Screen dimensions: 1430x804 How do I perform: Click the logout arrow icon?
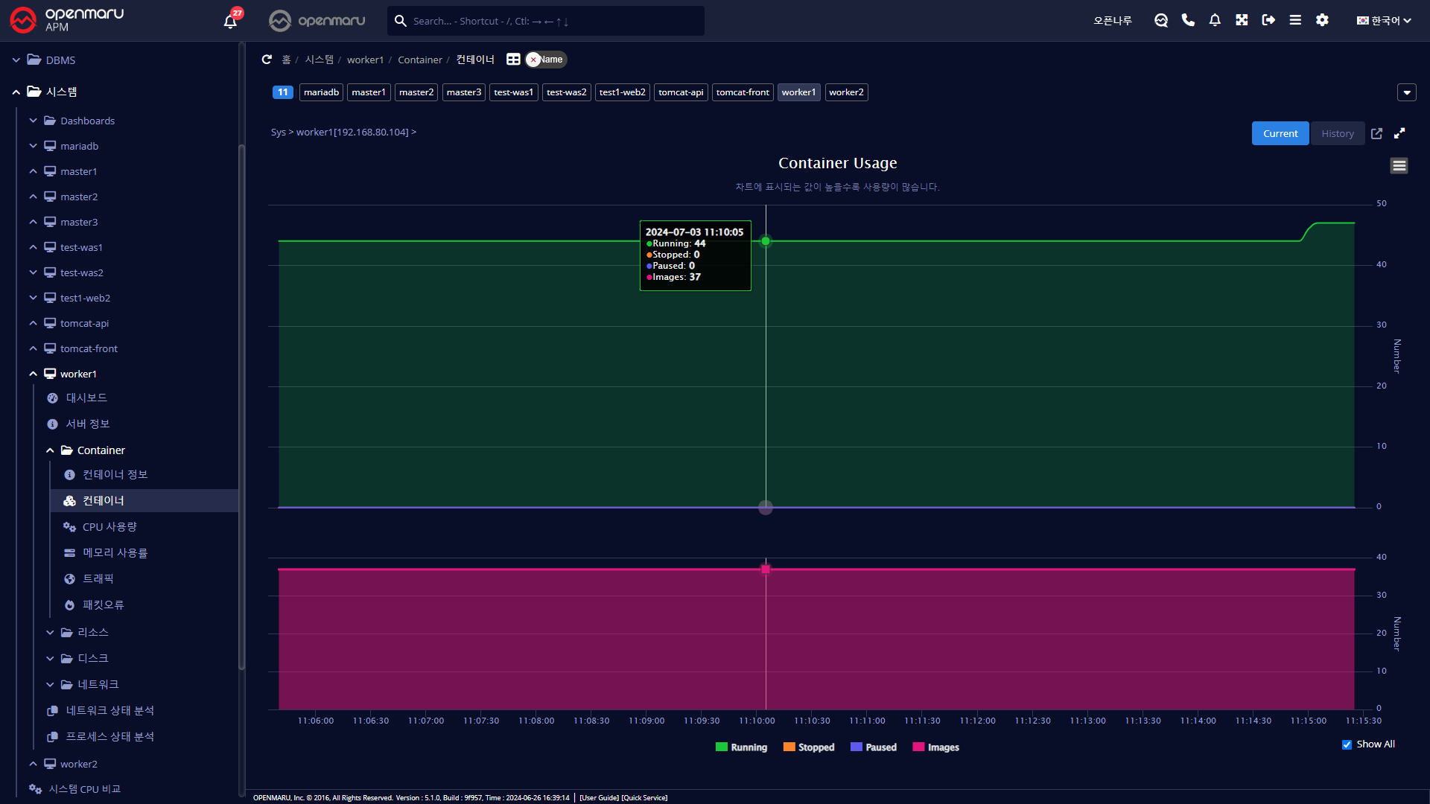(x=1268, y=20)
